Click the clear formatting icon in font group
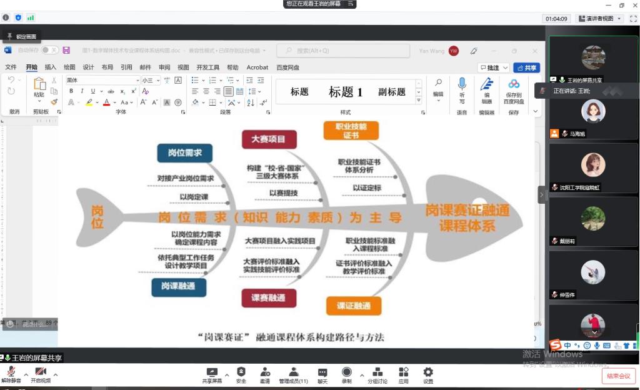The height and width of the screenshot is (390, 640). pos(146,91)
